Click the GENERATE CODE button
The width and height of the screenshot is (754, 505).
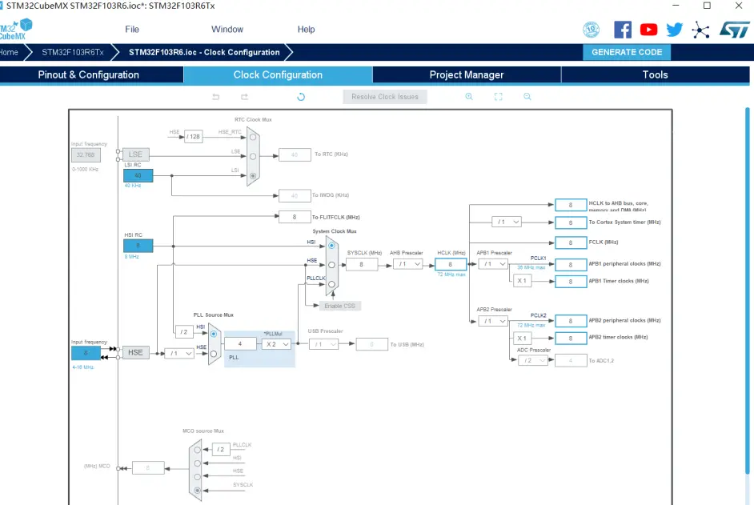tap(627, 52)
